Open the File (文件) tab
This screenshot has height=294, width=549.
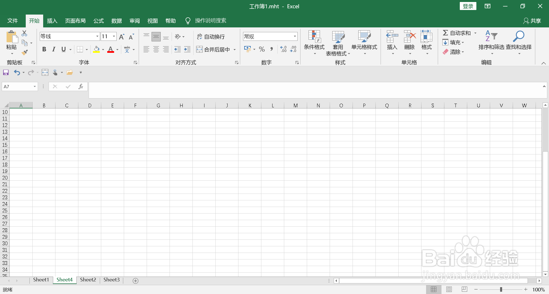click(13, 21)
